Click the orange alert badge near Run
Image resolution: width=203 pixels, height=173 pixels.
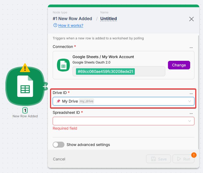[194, 155]
